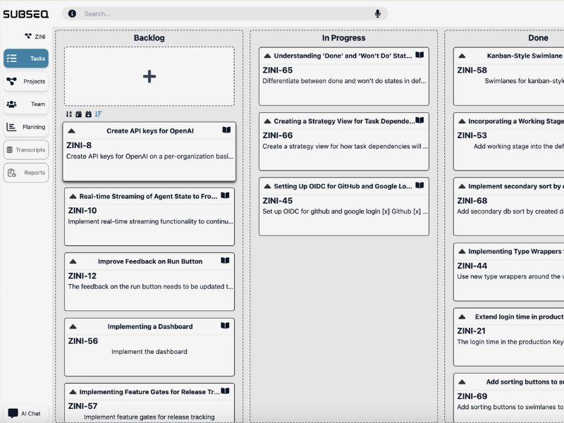Open the ZINI-58 task ID
The height and width of the screenshot is (423, 564).
coord(472,70)
